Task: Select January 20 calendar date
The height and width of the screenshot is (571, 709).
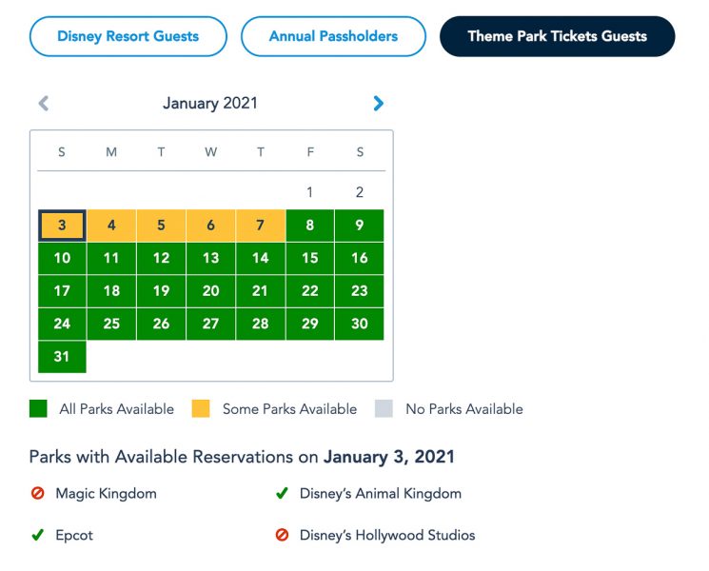Action: [x=210, y=290]
